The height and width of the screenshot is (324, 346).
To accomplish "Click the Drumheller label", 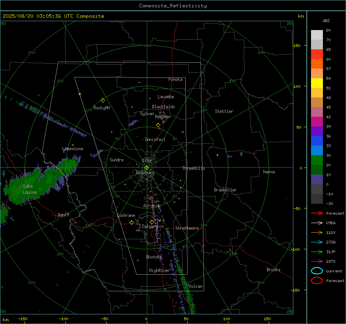I will tap(225, 190).
